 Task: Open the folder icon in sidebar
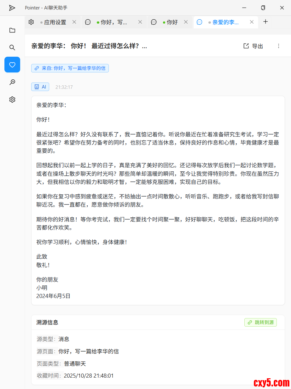12,30
